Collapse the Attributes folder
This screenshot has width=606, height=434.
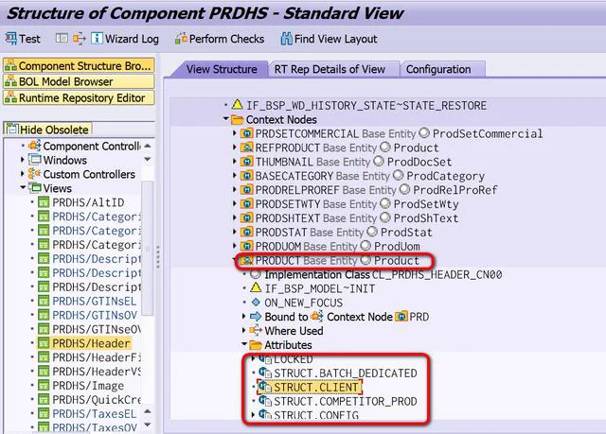[244, 346]
